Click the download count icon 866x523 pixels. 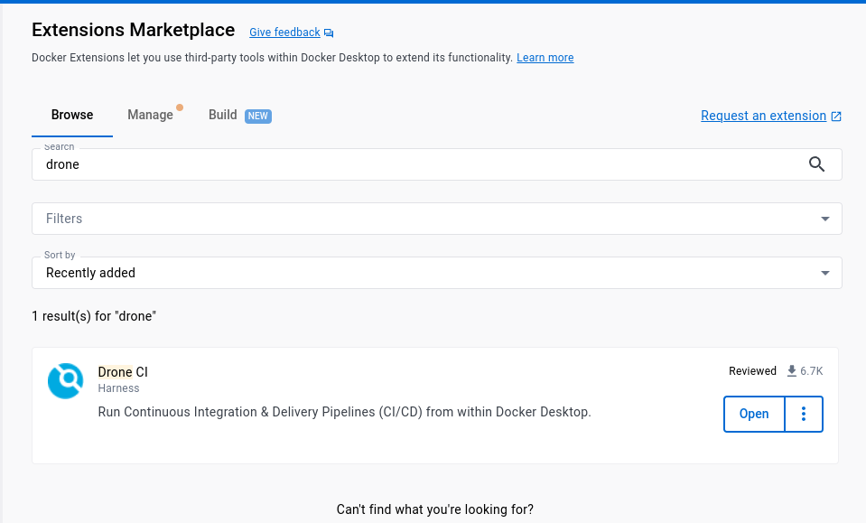tap(791, 370)
